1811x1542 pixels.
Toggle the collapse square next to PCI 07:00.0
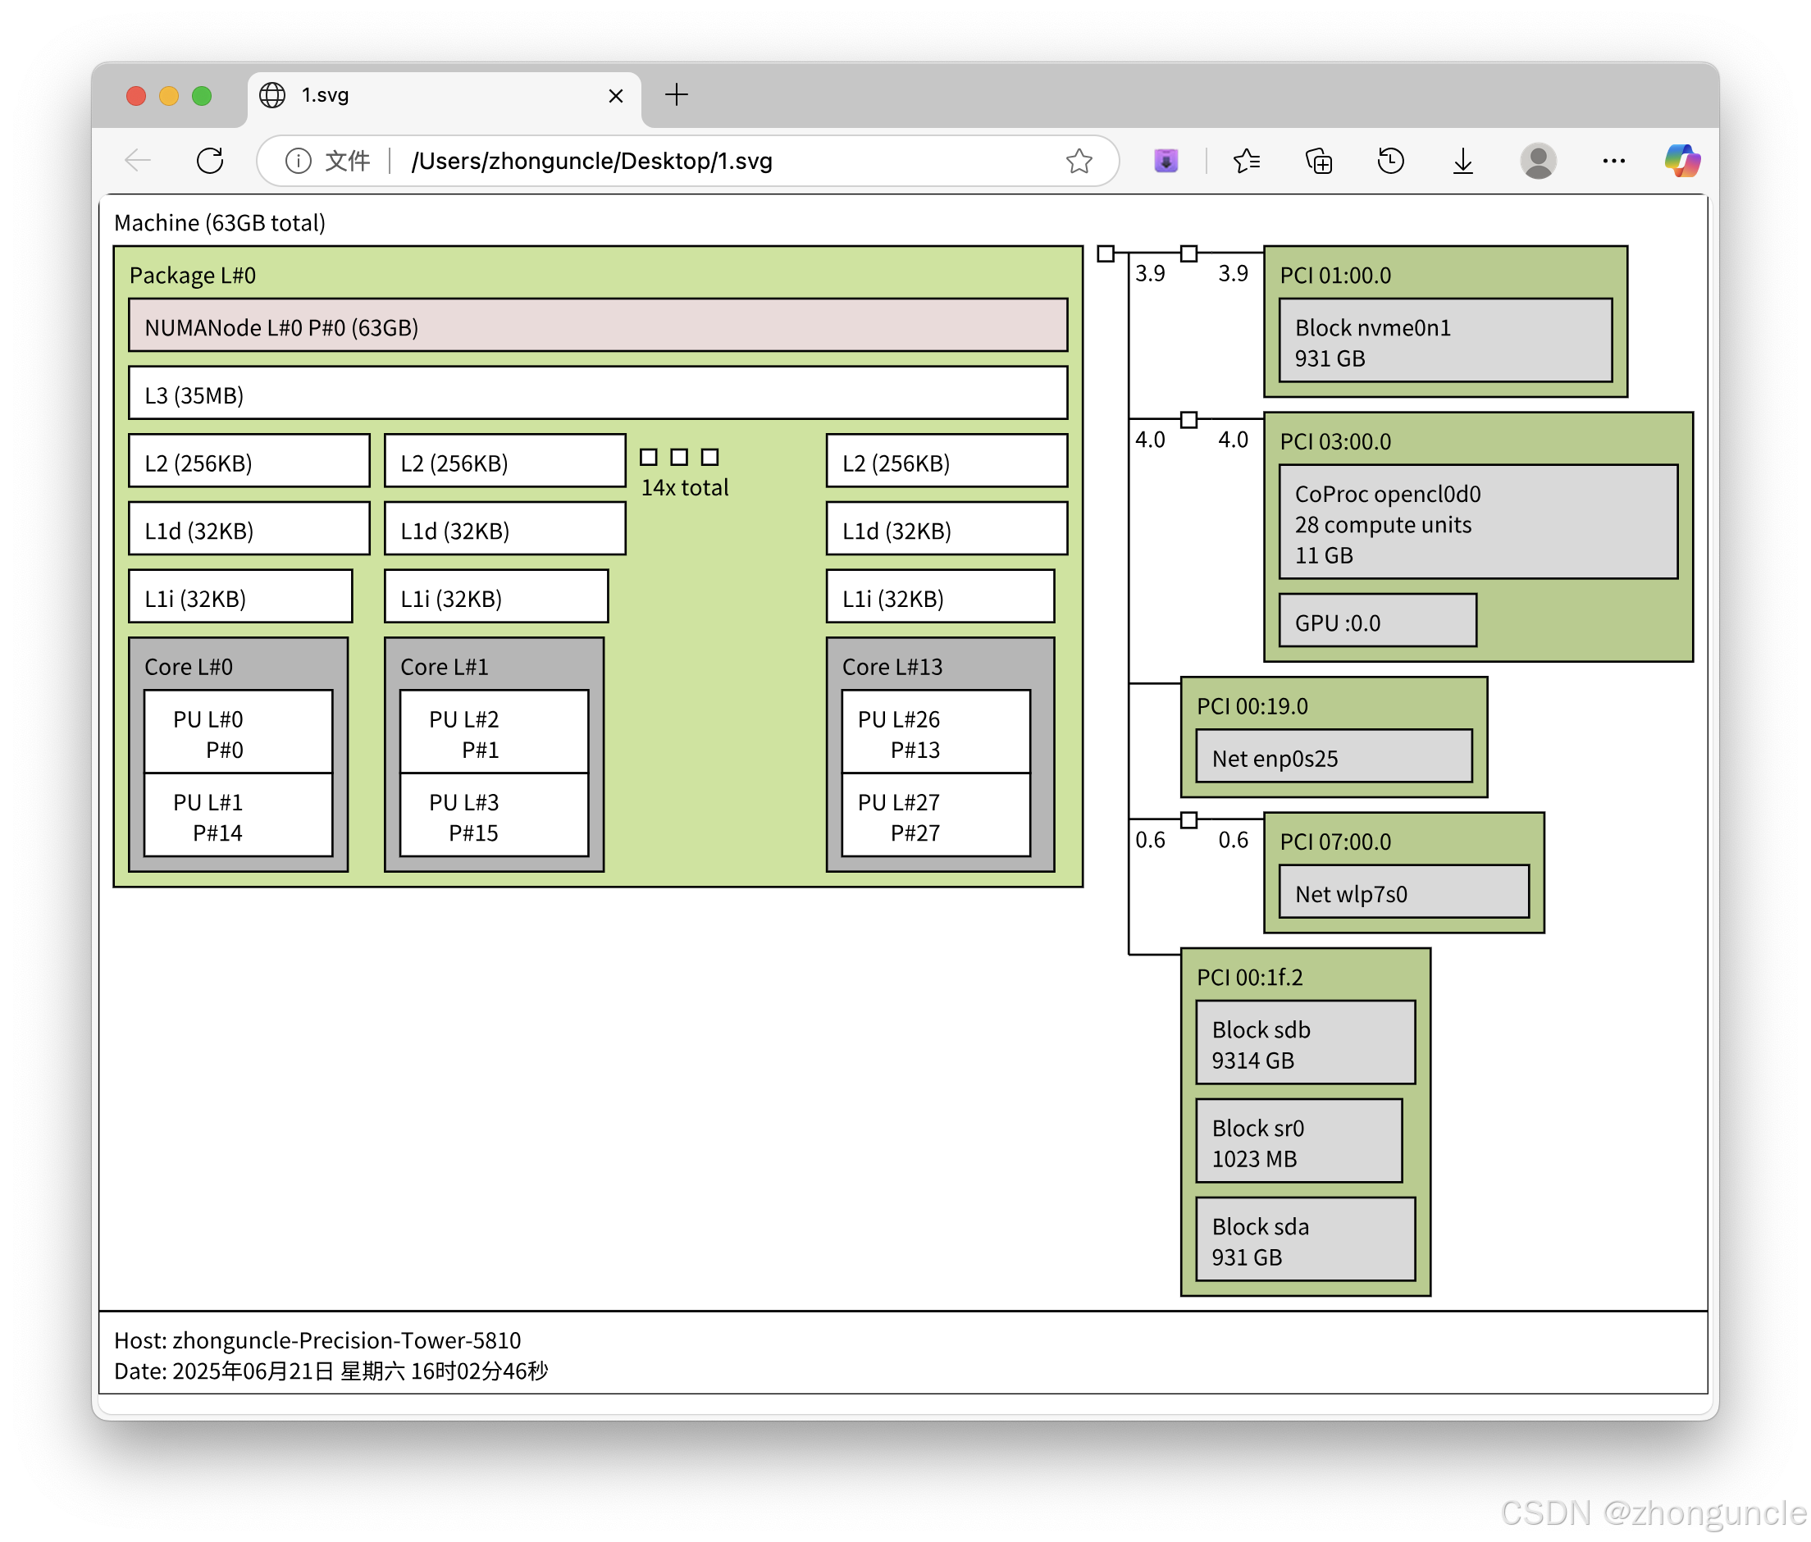1188,820
